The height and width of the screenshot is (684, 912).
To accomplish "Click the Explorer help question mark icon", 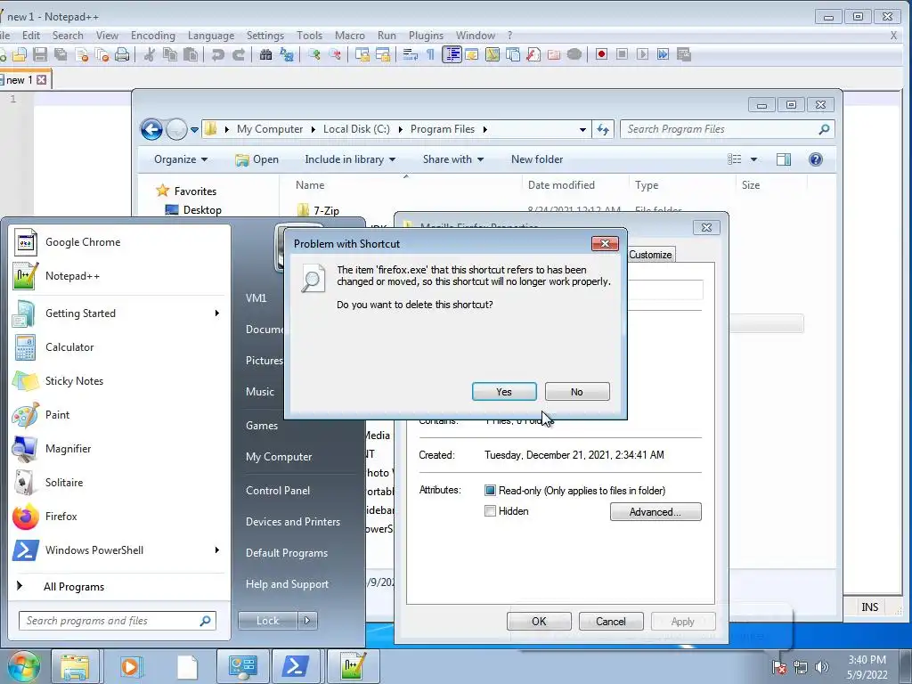I will point(816,159).
